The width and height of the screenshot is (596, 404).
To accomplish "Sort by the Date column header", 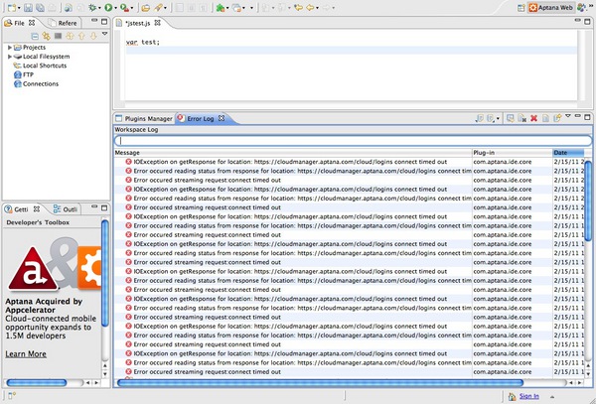I will (x=568, y=153).
